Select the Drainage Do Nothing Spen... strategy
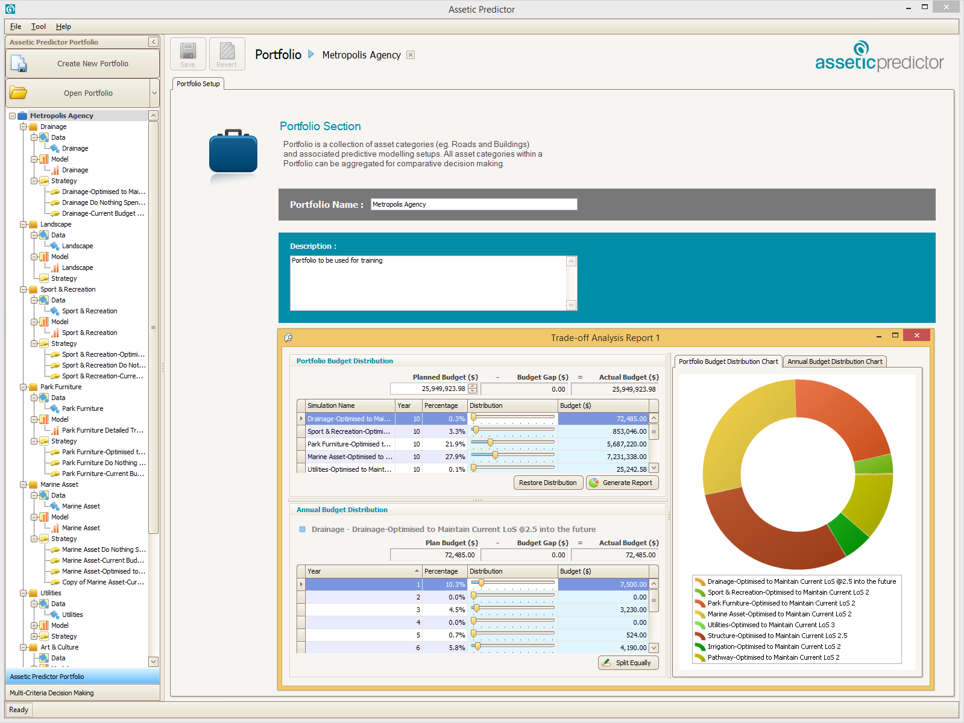Viewport: 964px width, 723px height. coord(104,202)
